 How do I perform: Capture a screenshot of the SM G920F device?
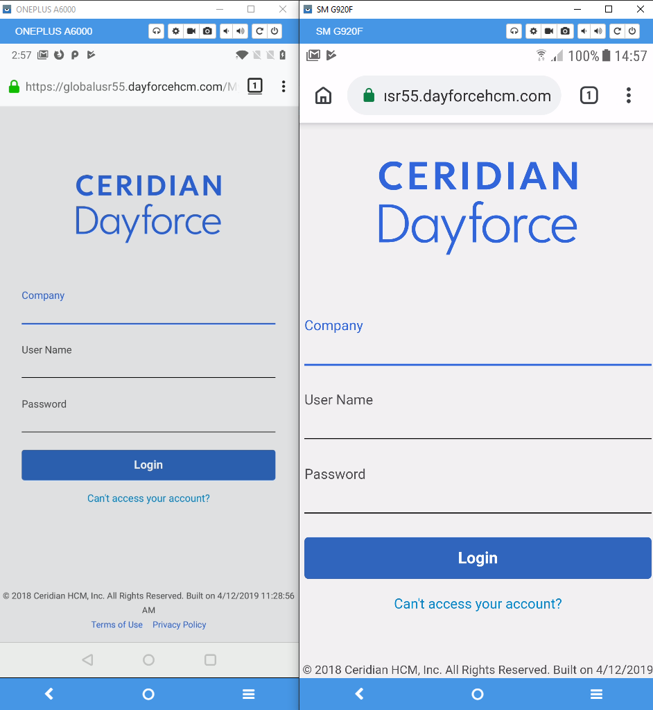click(x=565, y=31)
